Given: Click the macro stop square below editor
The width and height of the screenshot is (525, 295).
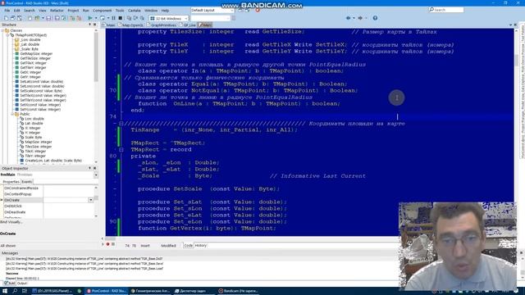Looking at the screenshot, I should [x=113, y=244].
